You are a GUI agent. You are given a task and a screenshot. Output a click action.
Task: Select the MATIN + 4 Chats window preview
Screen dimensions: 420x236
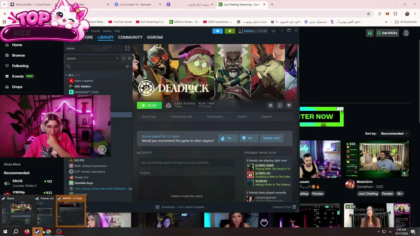tap(71, 211)
